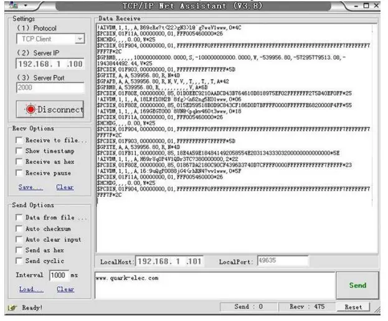Click the title bar dropdown arrow

click(x=26, y=5)
